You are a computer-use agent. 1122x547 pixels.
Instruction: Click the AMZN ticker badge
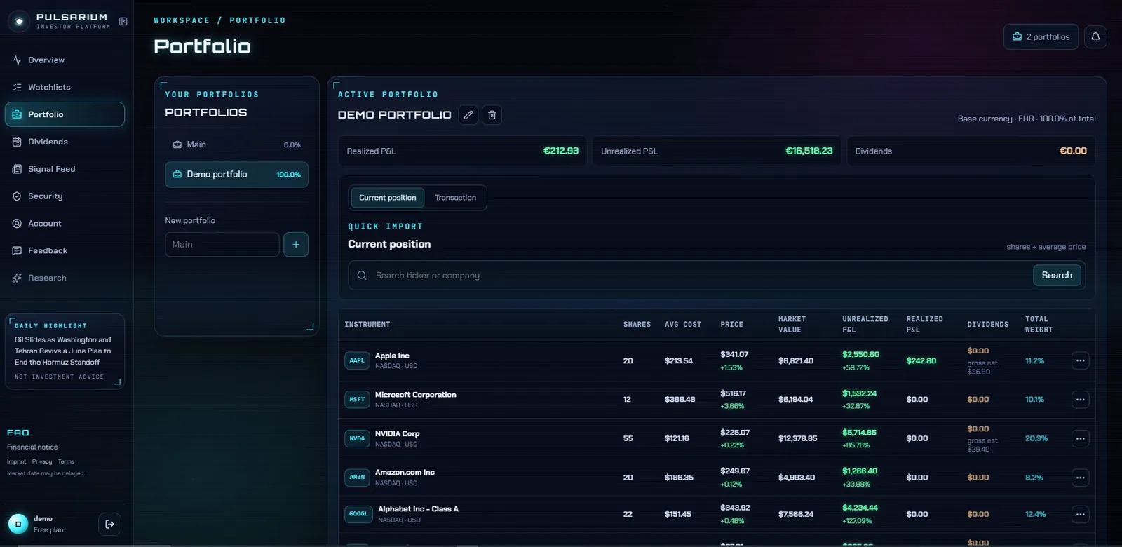(357, 478)
